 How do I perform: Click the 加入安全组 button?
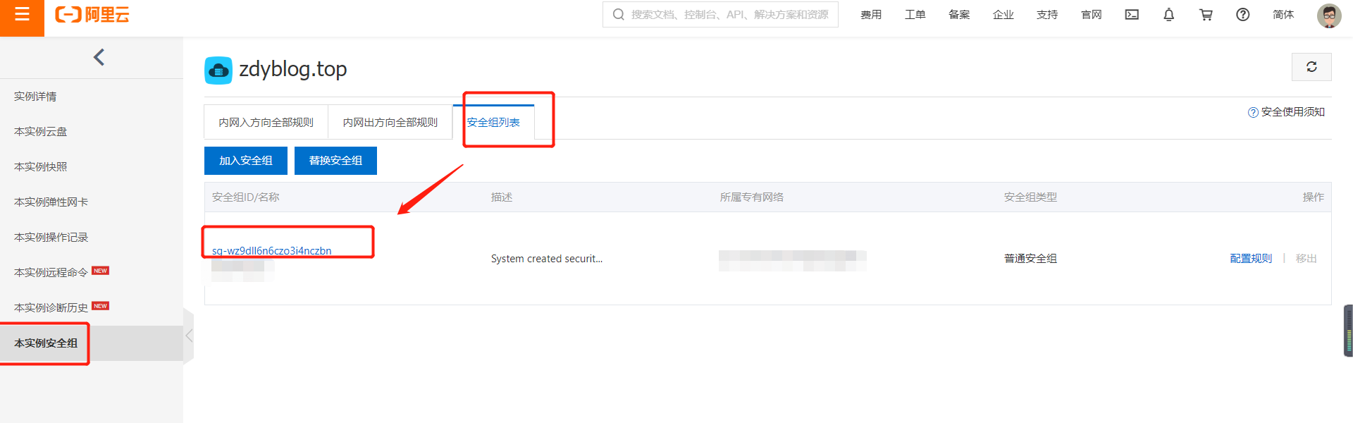(246, 161)
